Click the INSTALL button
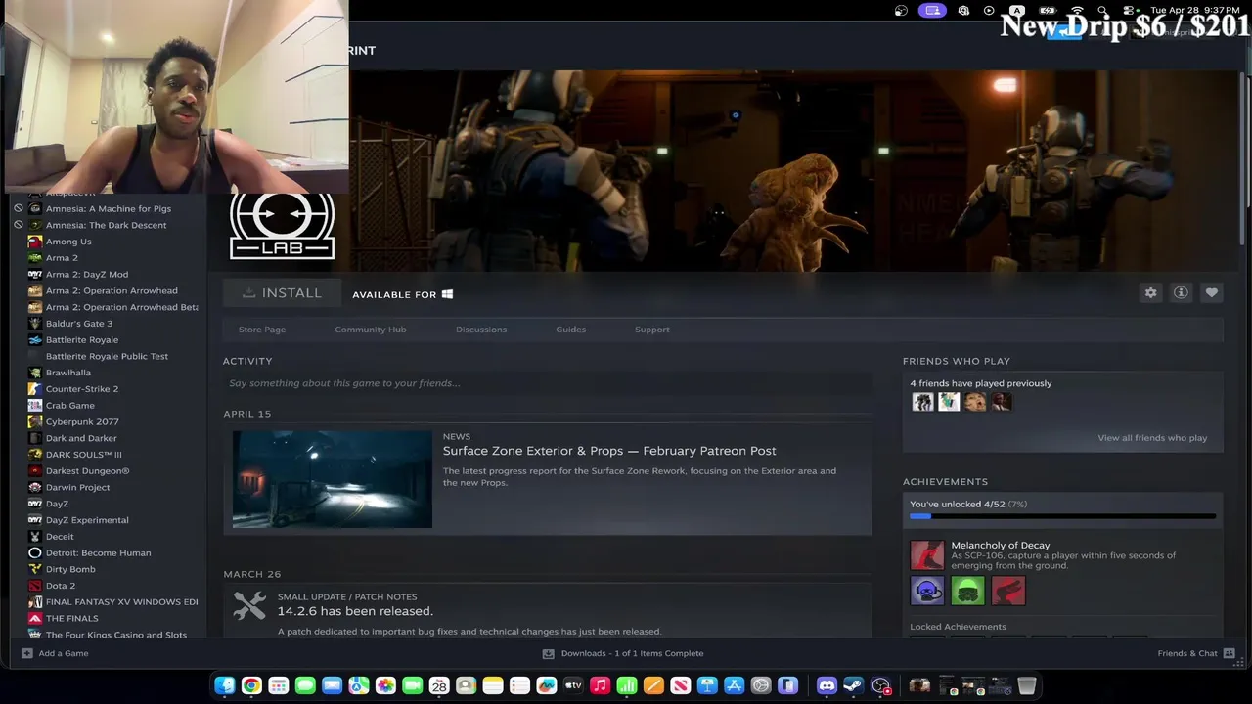1252x704 pixels. 282,293
